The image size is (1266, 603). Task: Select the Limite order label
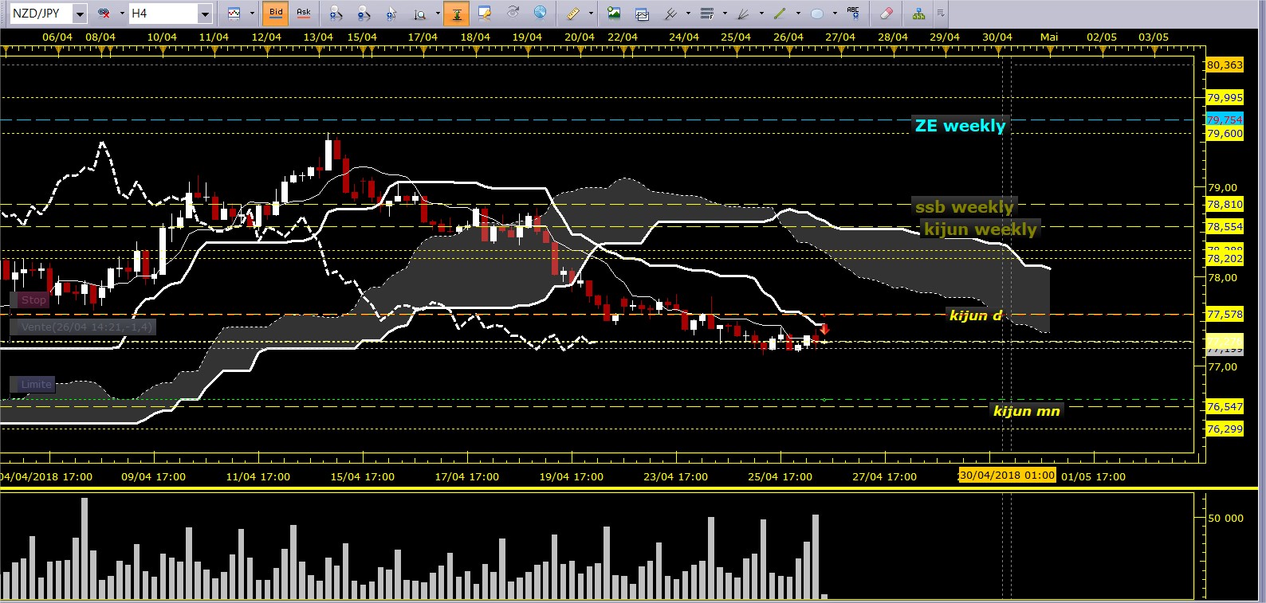coord(32,385)
